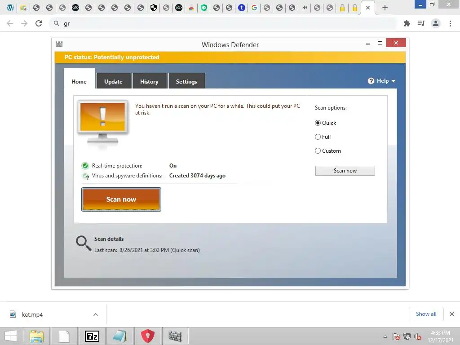
Task: Open the green shield icon browser tab
Action: point(204,8)
